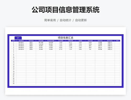Click project name cell 项目3
This screenshot has width=131, height=100.
[x=31, y=46]
